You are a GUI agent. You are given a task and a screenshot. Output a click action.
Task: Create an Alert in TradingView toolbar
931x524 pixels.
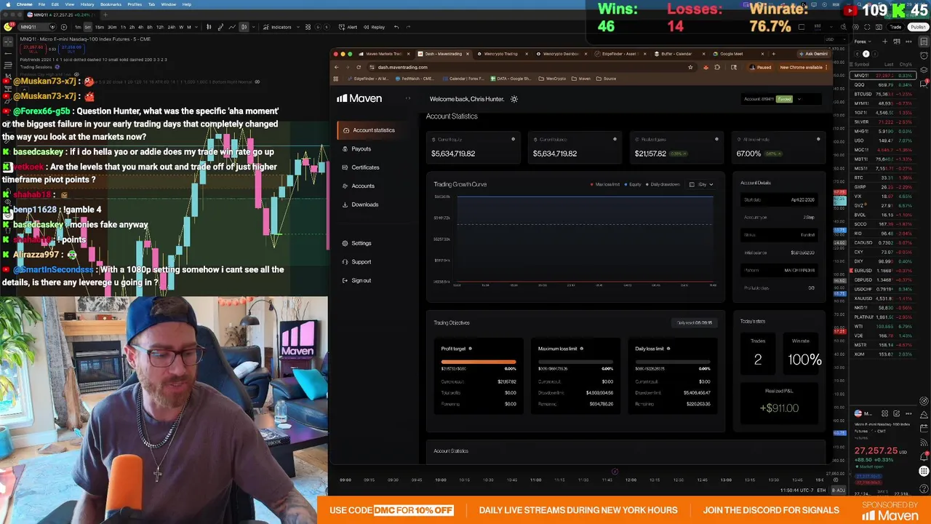point(348,27)
